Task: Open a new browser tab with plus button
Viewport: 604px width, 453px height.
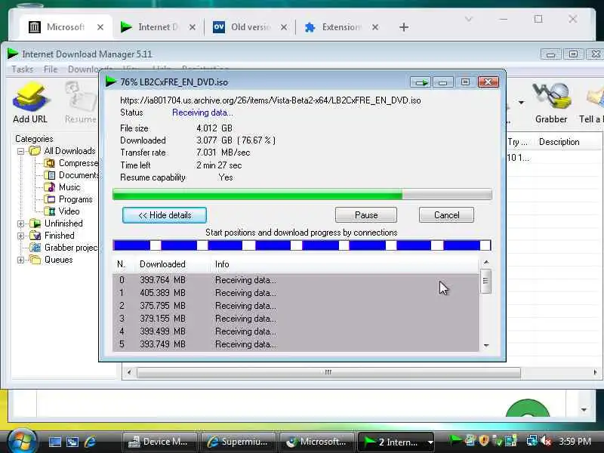Action: pyautogui.click(x=404, y=27)
